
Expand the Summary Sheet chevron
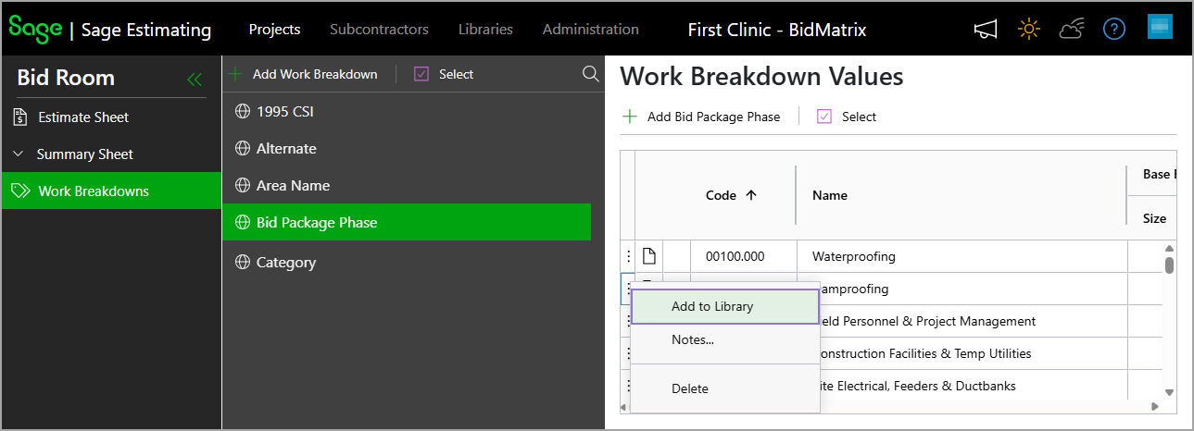coord(18,154)
